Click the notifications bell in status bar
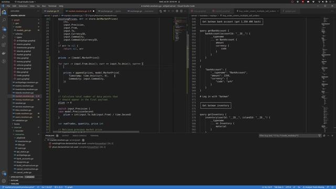The image size is (336, 189). pos(332,187)
